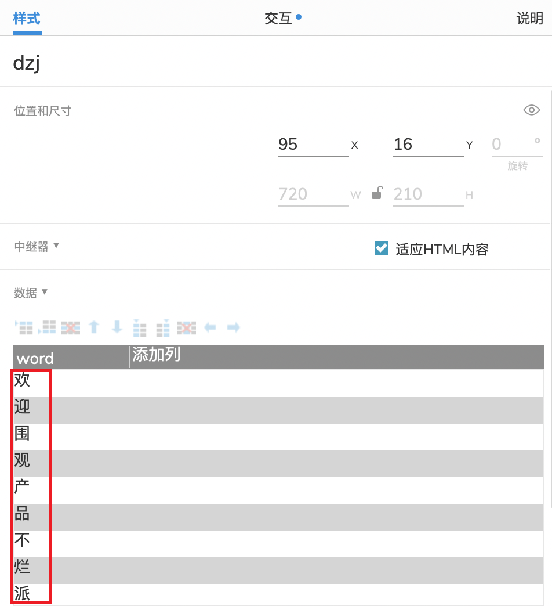Click the insert column right icon
Viewport: 552px width, 606px height.
pyautogui.click(x=163, y=328)
